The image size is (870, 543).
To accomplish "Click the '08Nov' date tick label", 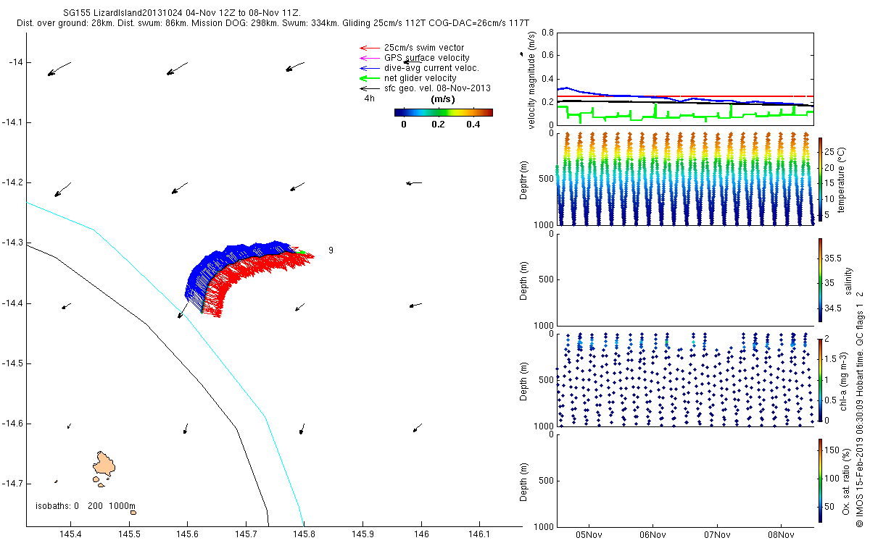I will (x=781, y=535).
